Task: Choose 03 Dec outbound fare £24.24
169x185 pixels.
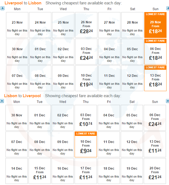Action: 86,52
